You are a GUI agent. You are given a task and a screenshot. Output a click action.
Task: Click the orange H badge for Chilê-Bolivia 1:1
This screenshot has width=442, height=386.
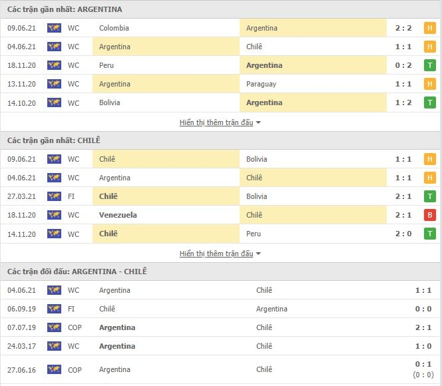[x=429, y=159]
